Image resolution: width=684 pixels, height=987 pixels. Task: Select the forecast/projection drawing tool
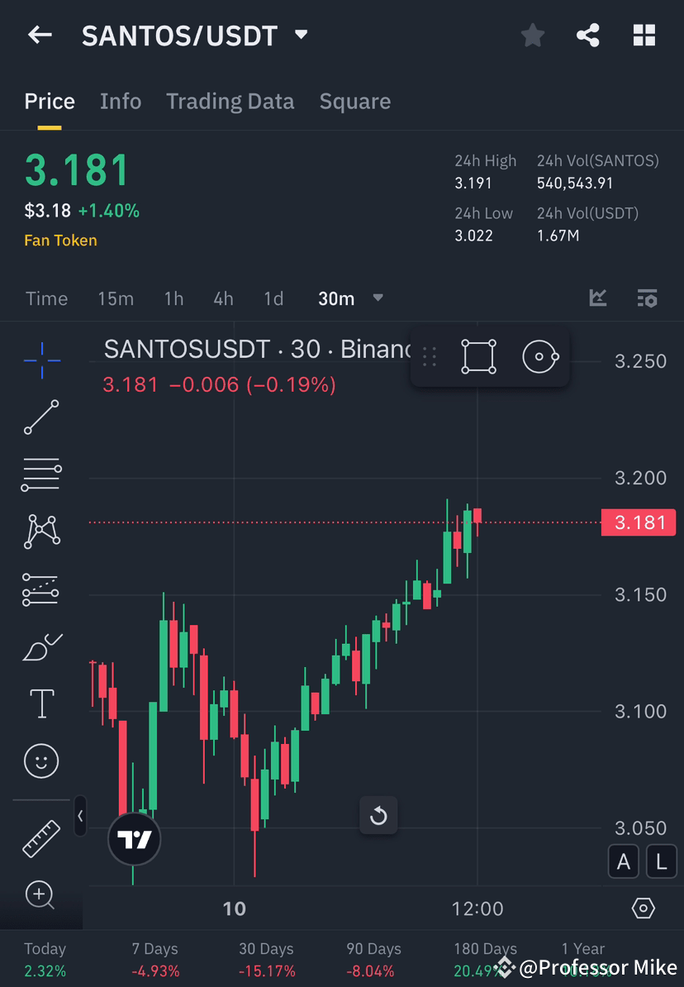pyautogui.click(x=41, y=589)
